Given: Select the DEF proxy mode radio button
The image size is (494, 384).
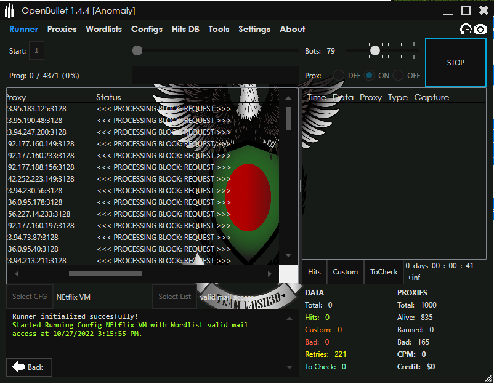Looking at the screenshot, I should 339,76.
